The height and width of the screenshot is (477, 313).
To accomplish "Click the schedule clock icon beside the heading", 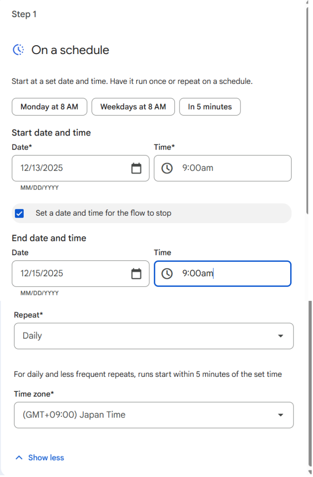I will tap(19, 50).
